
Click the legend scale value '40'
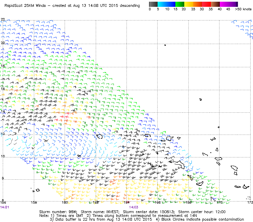tap(219, 9)
